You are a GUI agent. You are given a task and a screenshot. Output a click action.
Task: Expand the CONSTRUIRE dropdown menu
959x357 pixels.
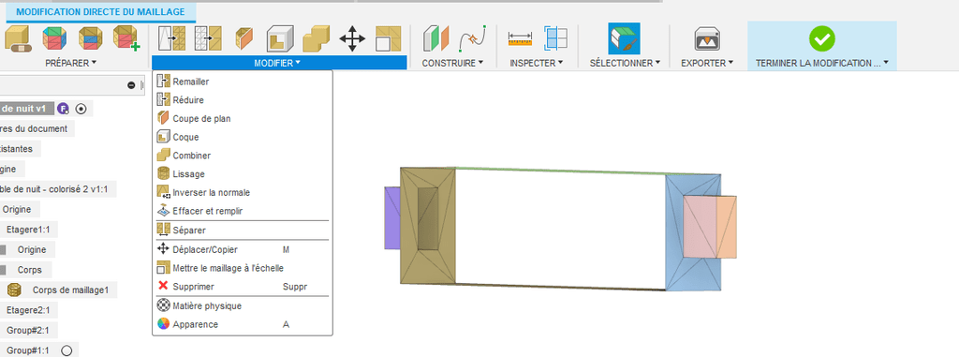tap(452, 63)
